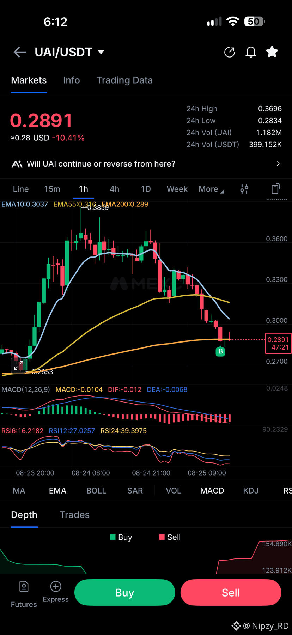Select the Line chart type
Screen dimensions: 292x635
pyautogui.click(x=21, y=189)
